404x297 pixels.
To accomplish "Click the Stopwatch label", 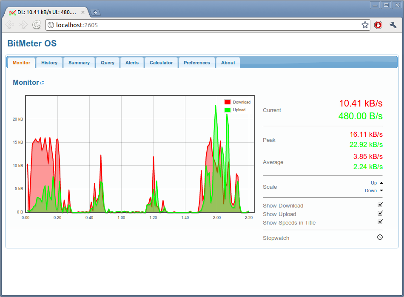I will point(276,238).
